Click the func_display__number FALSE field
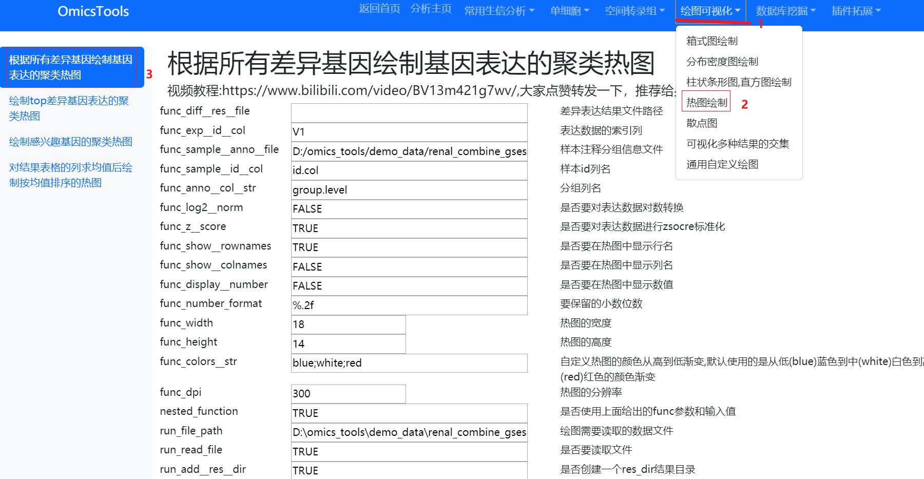The width and height of the screenshot is (924, 479). click(x=409, y=286)
